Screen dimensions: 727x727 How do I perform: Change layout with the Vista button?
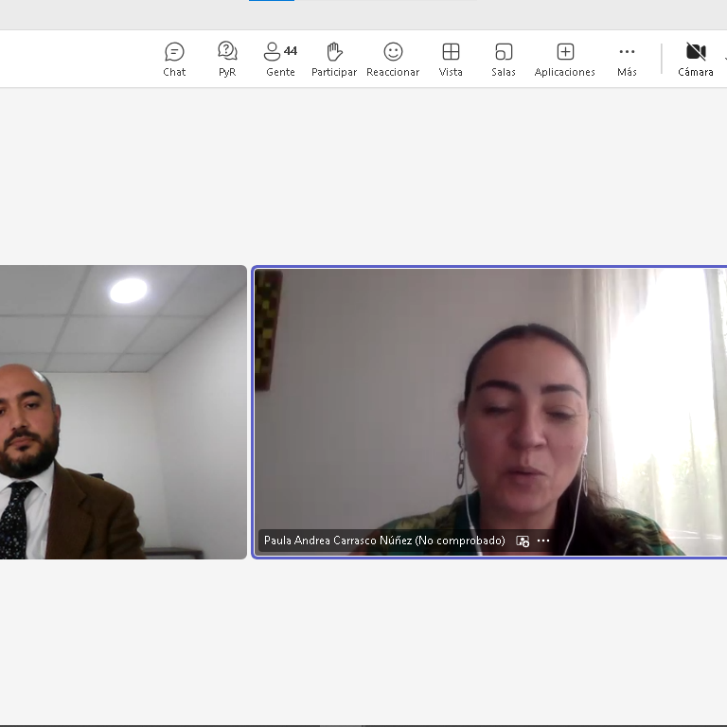pyautogui.click(x=451, y=60)
